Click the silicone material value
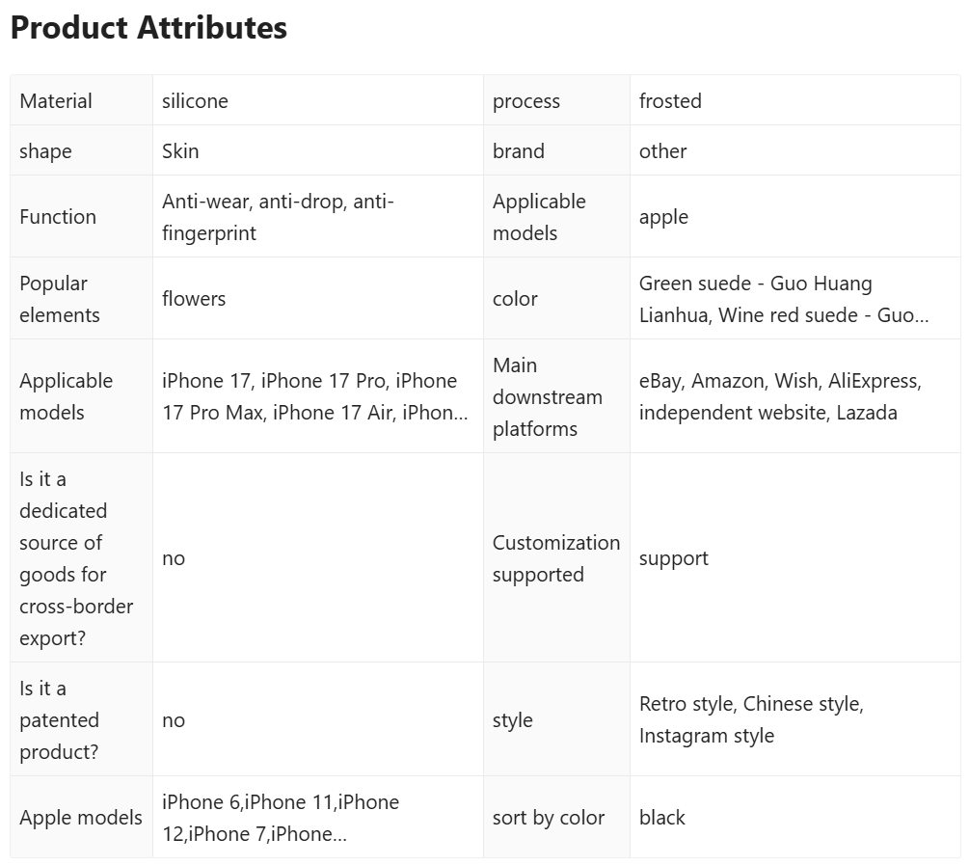This screenshot has width=969, height=865. coord(195,101)
